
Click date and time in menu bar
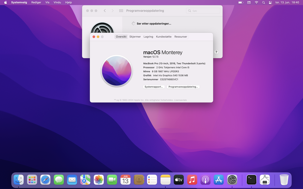pyautogui.click(x=287, y=3)
